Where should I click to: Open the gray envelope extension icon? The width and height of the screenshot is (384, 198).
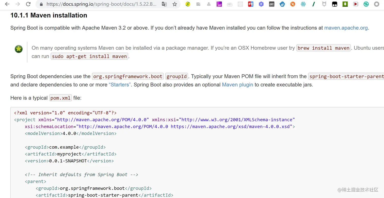[x=230, y=4]
